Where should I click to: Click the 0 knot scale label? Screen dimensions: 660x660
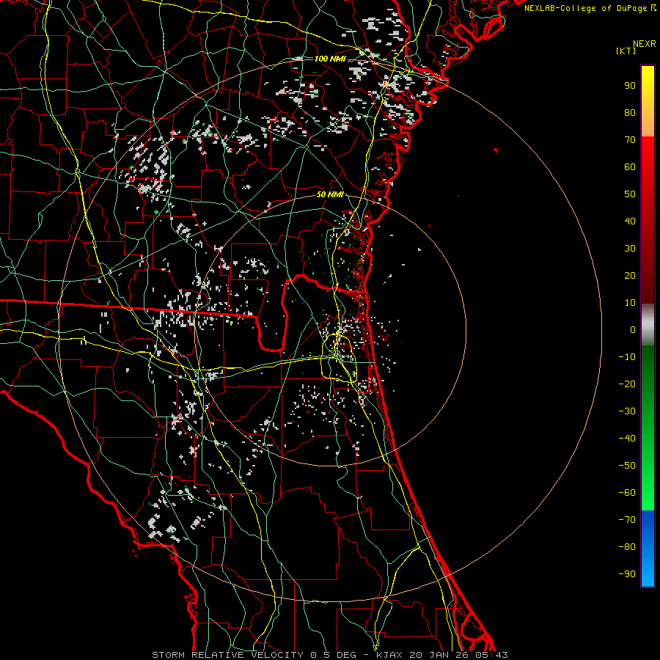coord(632,329)
